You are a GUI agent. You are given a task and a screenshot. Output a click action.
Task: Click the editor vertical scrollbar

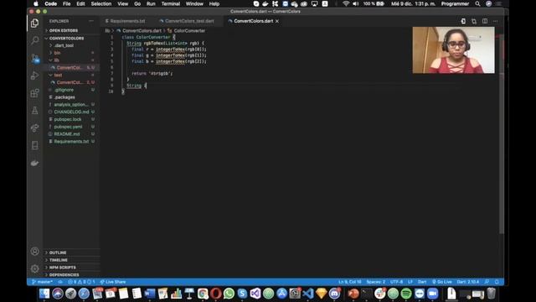tap(502, 133)
